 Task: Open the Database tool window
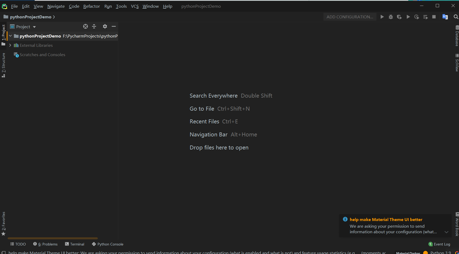coord(457,36)
